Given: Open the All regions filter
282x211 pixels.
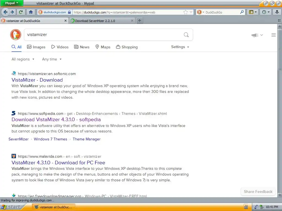Looking at the screenshot, I should coord(23,59).
